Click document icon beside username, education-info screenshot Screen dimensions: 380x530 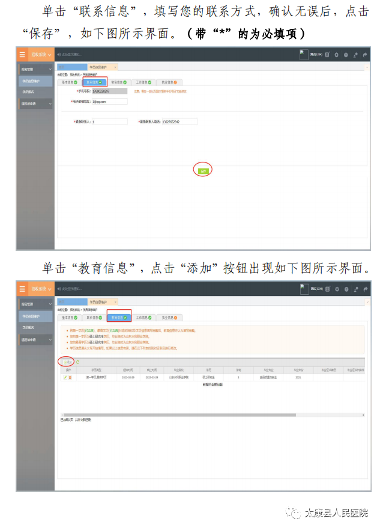327,289
